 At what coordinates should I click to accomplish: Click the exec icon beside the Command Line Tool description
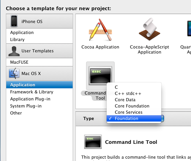[x=93, y=141]
